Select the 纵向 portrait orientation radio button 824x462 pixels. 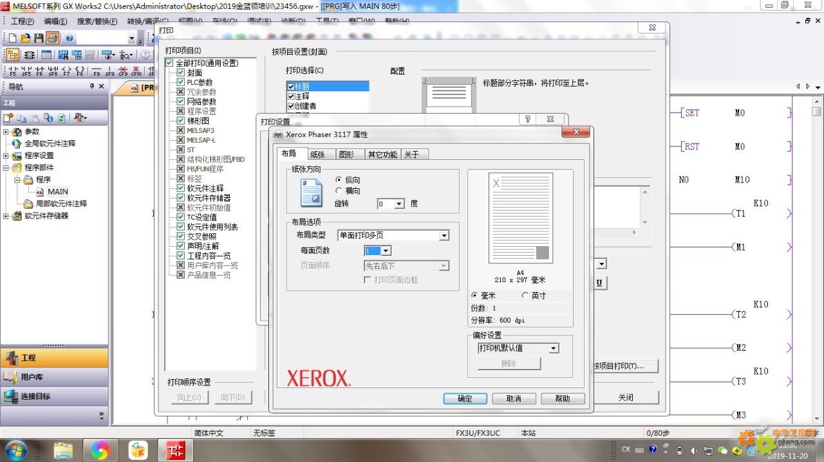339,180
